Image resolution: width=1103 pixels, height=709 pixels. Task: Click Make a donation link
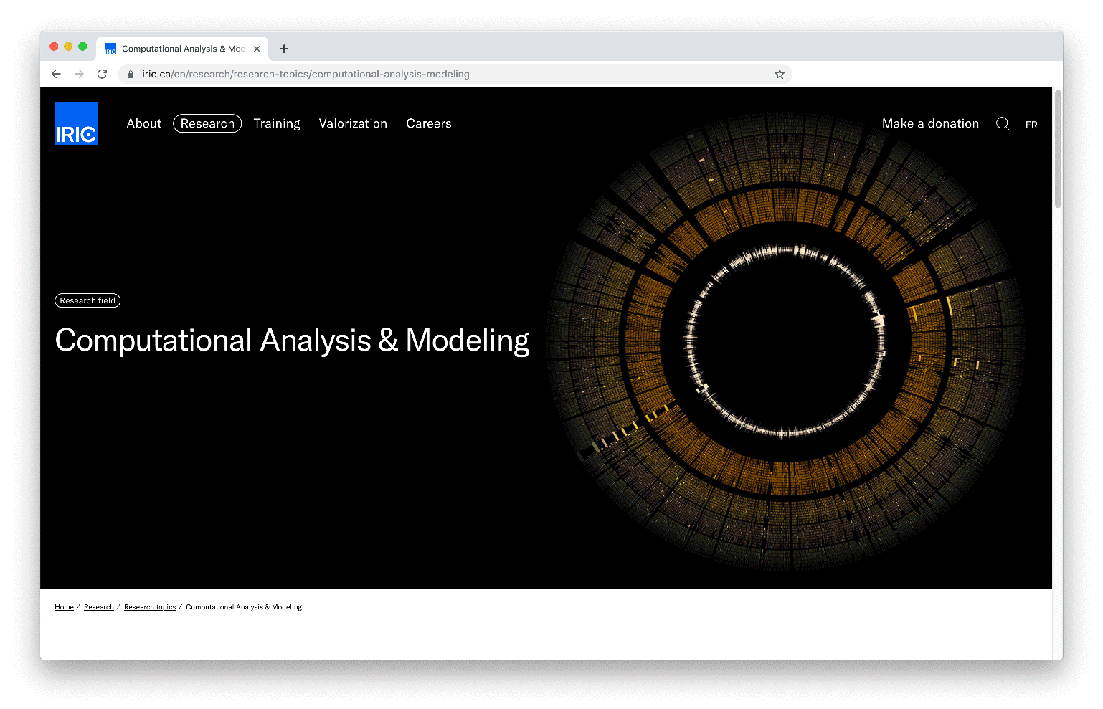pos(930,123)
